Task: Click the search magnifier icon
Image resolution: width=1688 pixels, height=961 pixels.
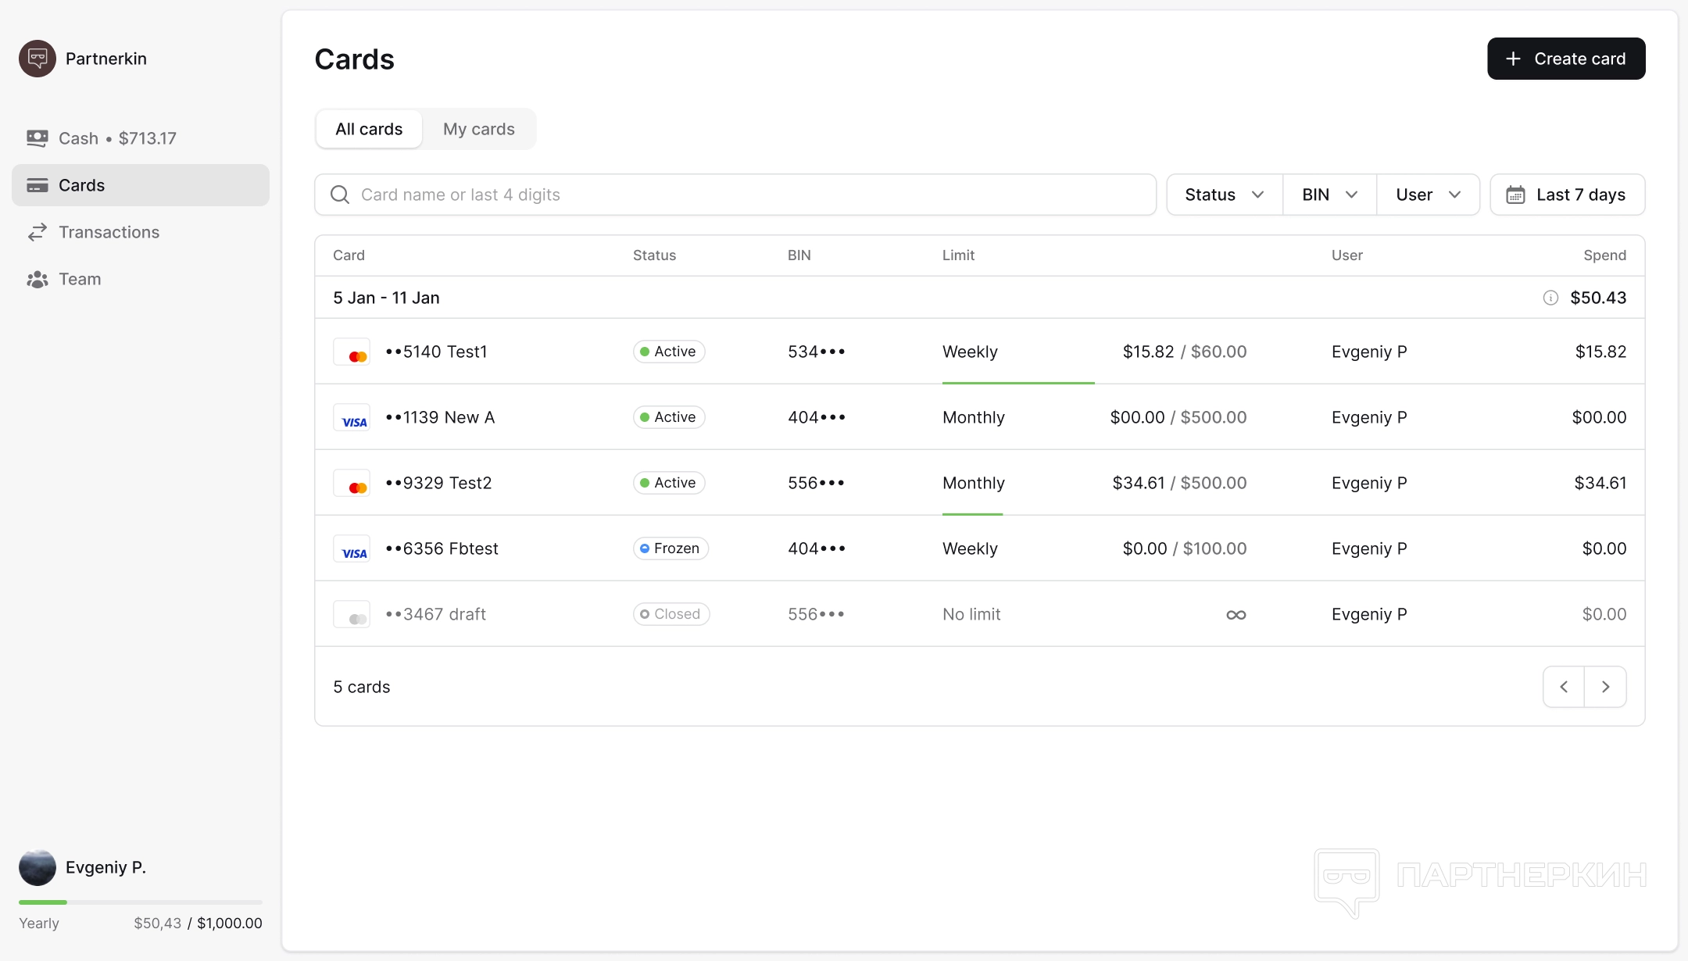Action: [340, 195]
